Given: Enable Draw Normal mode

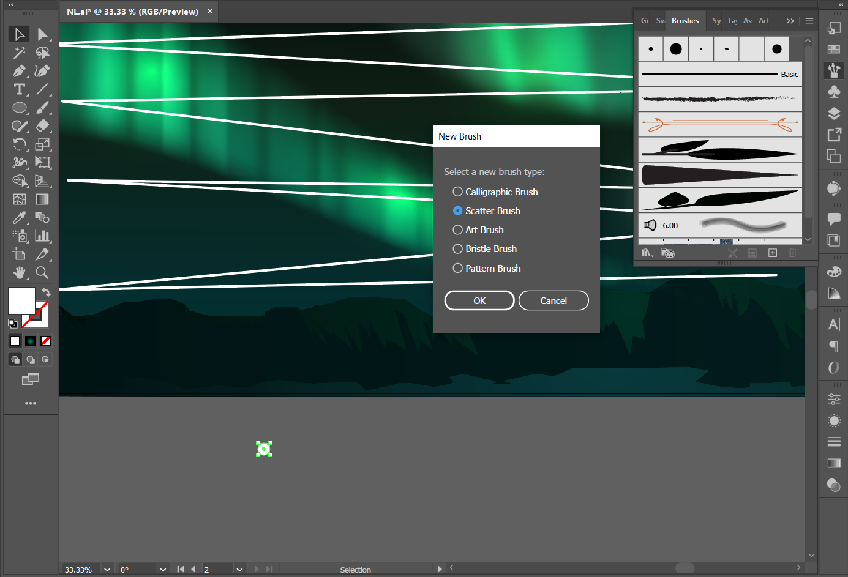Looking at the screenshot, I should 15,360.
